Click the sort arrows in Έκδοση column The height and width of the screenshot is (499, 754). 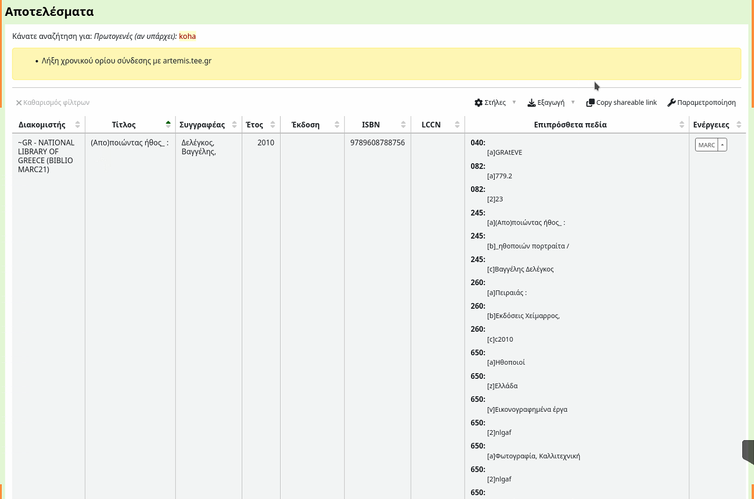tap(337, 125)
